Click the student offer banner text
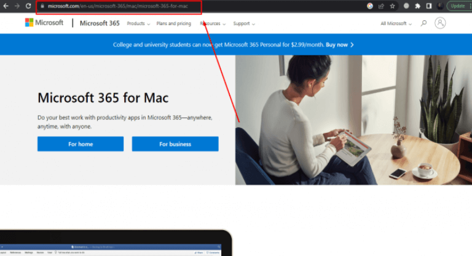 point(219,45)
